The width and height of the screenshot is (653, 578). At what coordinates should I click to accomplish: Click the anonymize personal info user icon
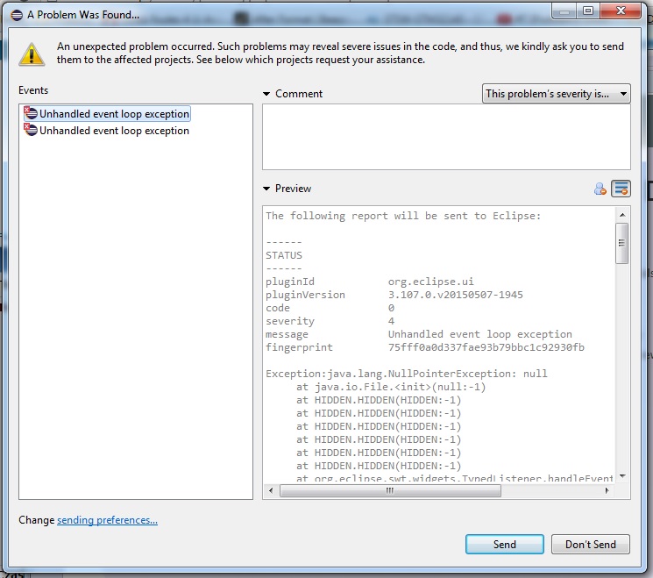(x=600, y=189)
